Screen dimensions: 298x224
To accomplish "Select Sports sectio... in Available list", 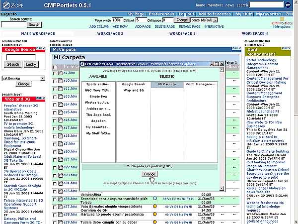I will point(98,84).
